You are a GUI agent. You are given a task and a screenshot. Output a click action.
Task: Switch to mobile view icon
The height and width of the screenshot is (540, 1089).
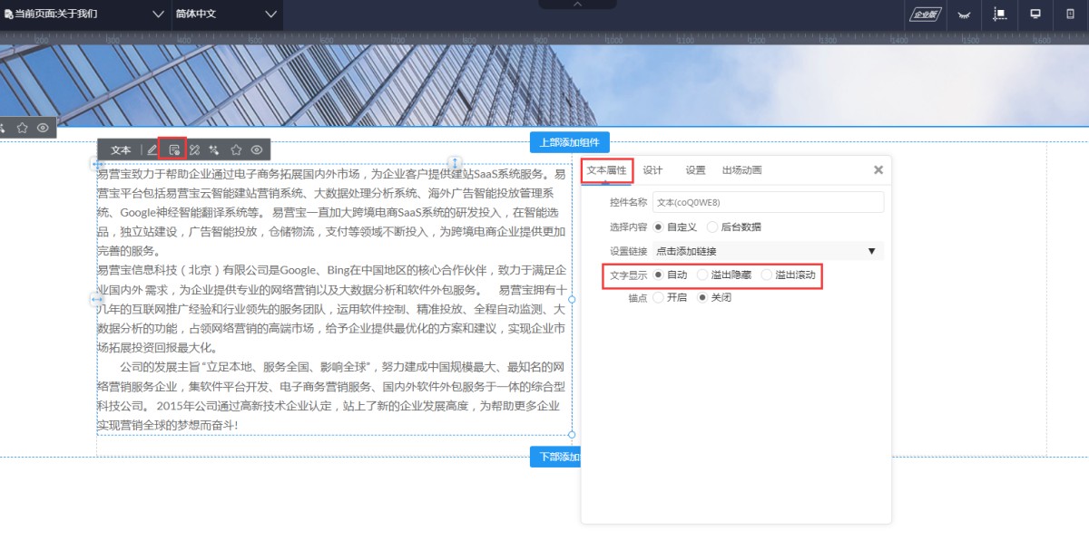click(1069, 14)
